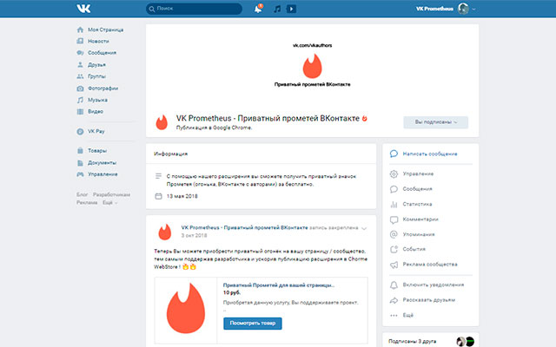Open the post date 3 окт 2018
Viewport: 556px width, 347px height.
(194, 235)
